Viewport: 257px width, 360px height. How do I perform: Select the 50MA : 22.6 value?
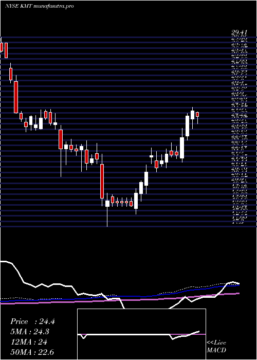32,352
